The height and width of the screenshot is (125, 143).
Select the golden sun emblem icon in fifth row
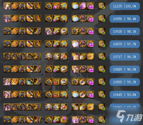click(90, 56)
